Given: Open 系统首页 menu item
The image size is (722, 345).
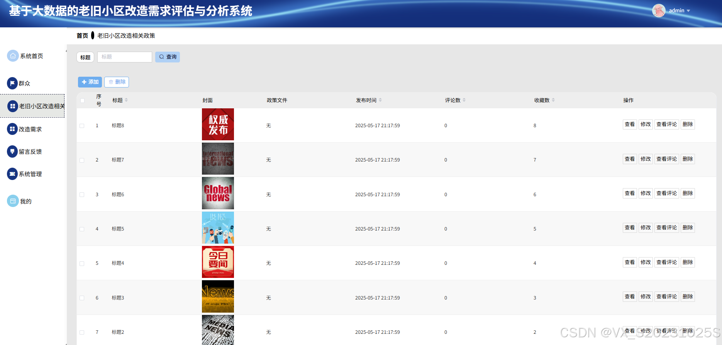Looking at the screenshot, I should pyautogui.click(x=33, y=56).
